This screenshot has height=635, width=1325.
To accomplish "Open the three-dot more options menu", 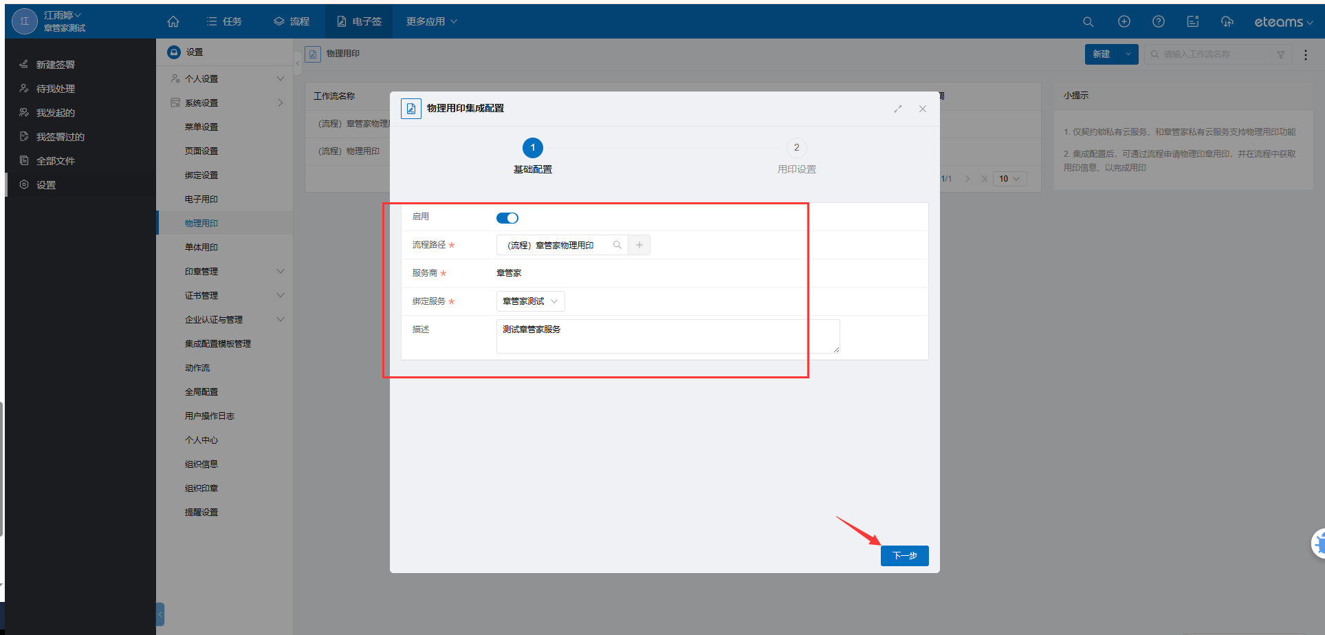I will (x=1306, y=55).
